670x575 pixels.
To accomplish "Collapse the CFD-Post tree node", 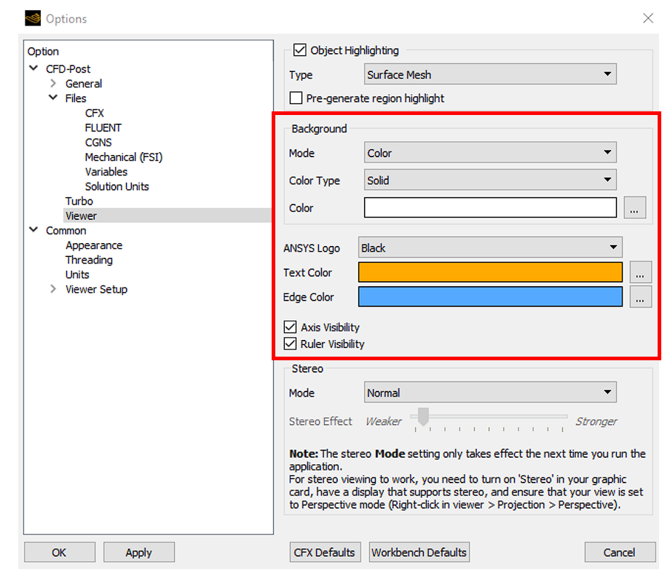I will pos(33,68).
